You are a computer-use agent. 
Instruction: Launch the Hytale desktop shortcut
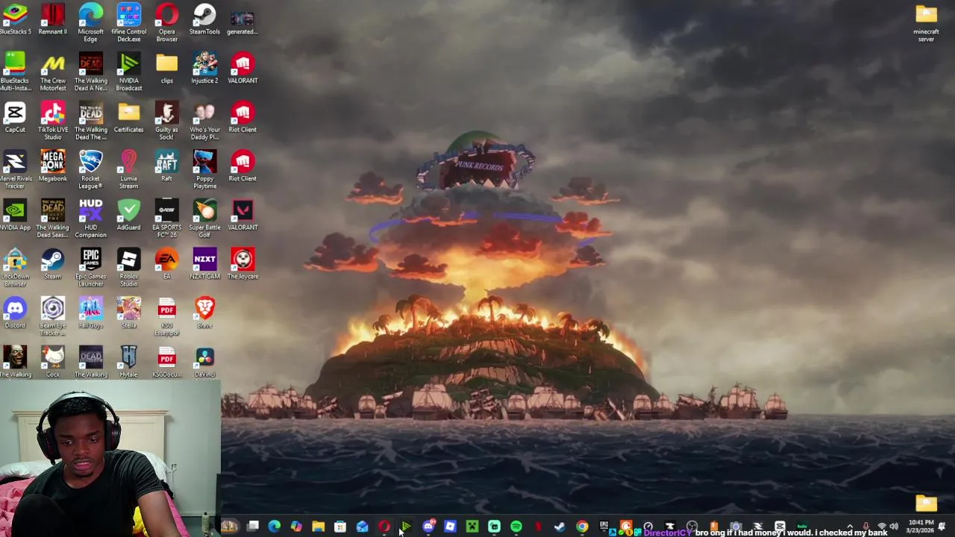coord(129,362)
